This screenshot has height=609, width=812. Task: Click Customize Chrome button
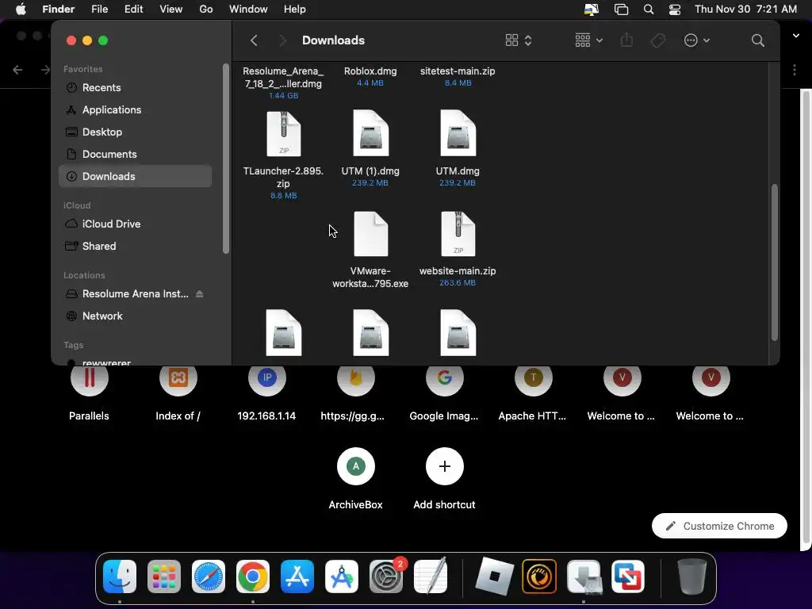point(719,527)
